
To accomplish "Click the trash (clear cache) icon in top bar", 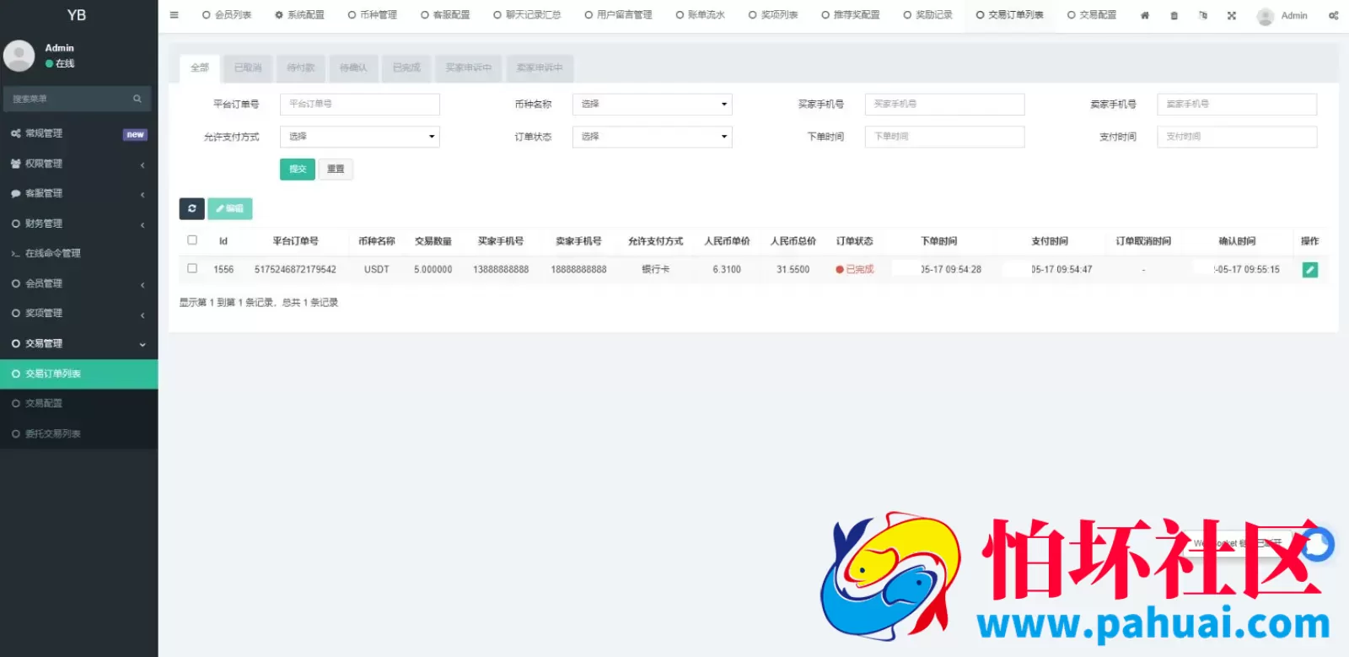I will tap(1174, 15).
